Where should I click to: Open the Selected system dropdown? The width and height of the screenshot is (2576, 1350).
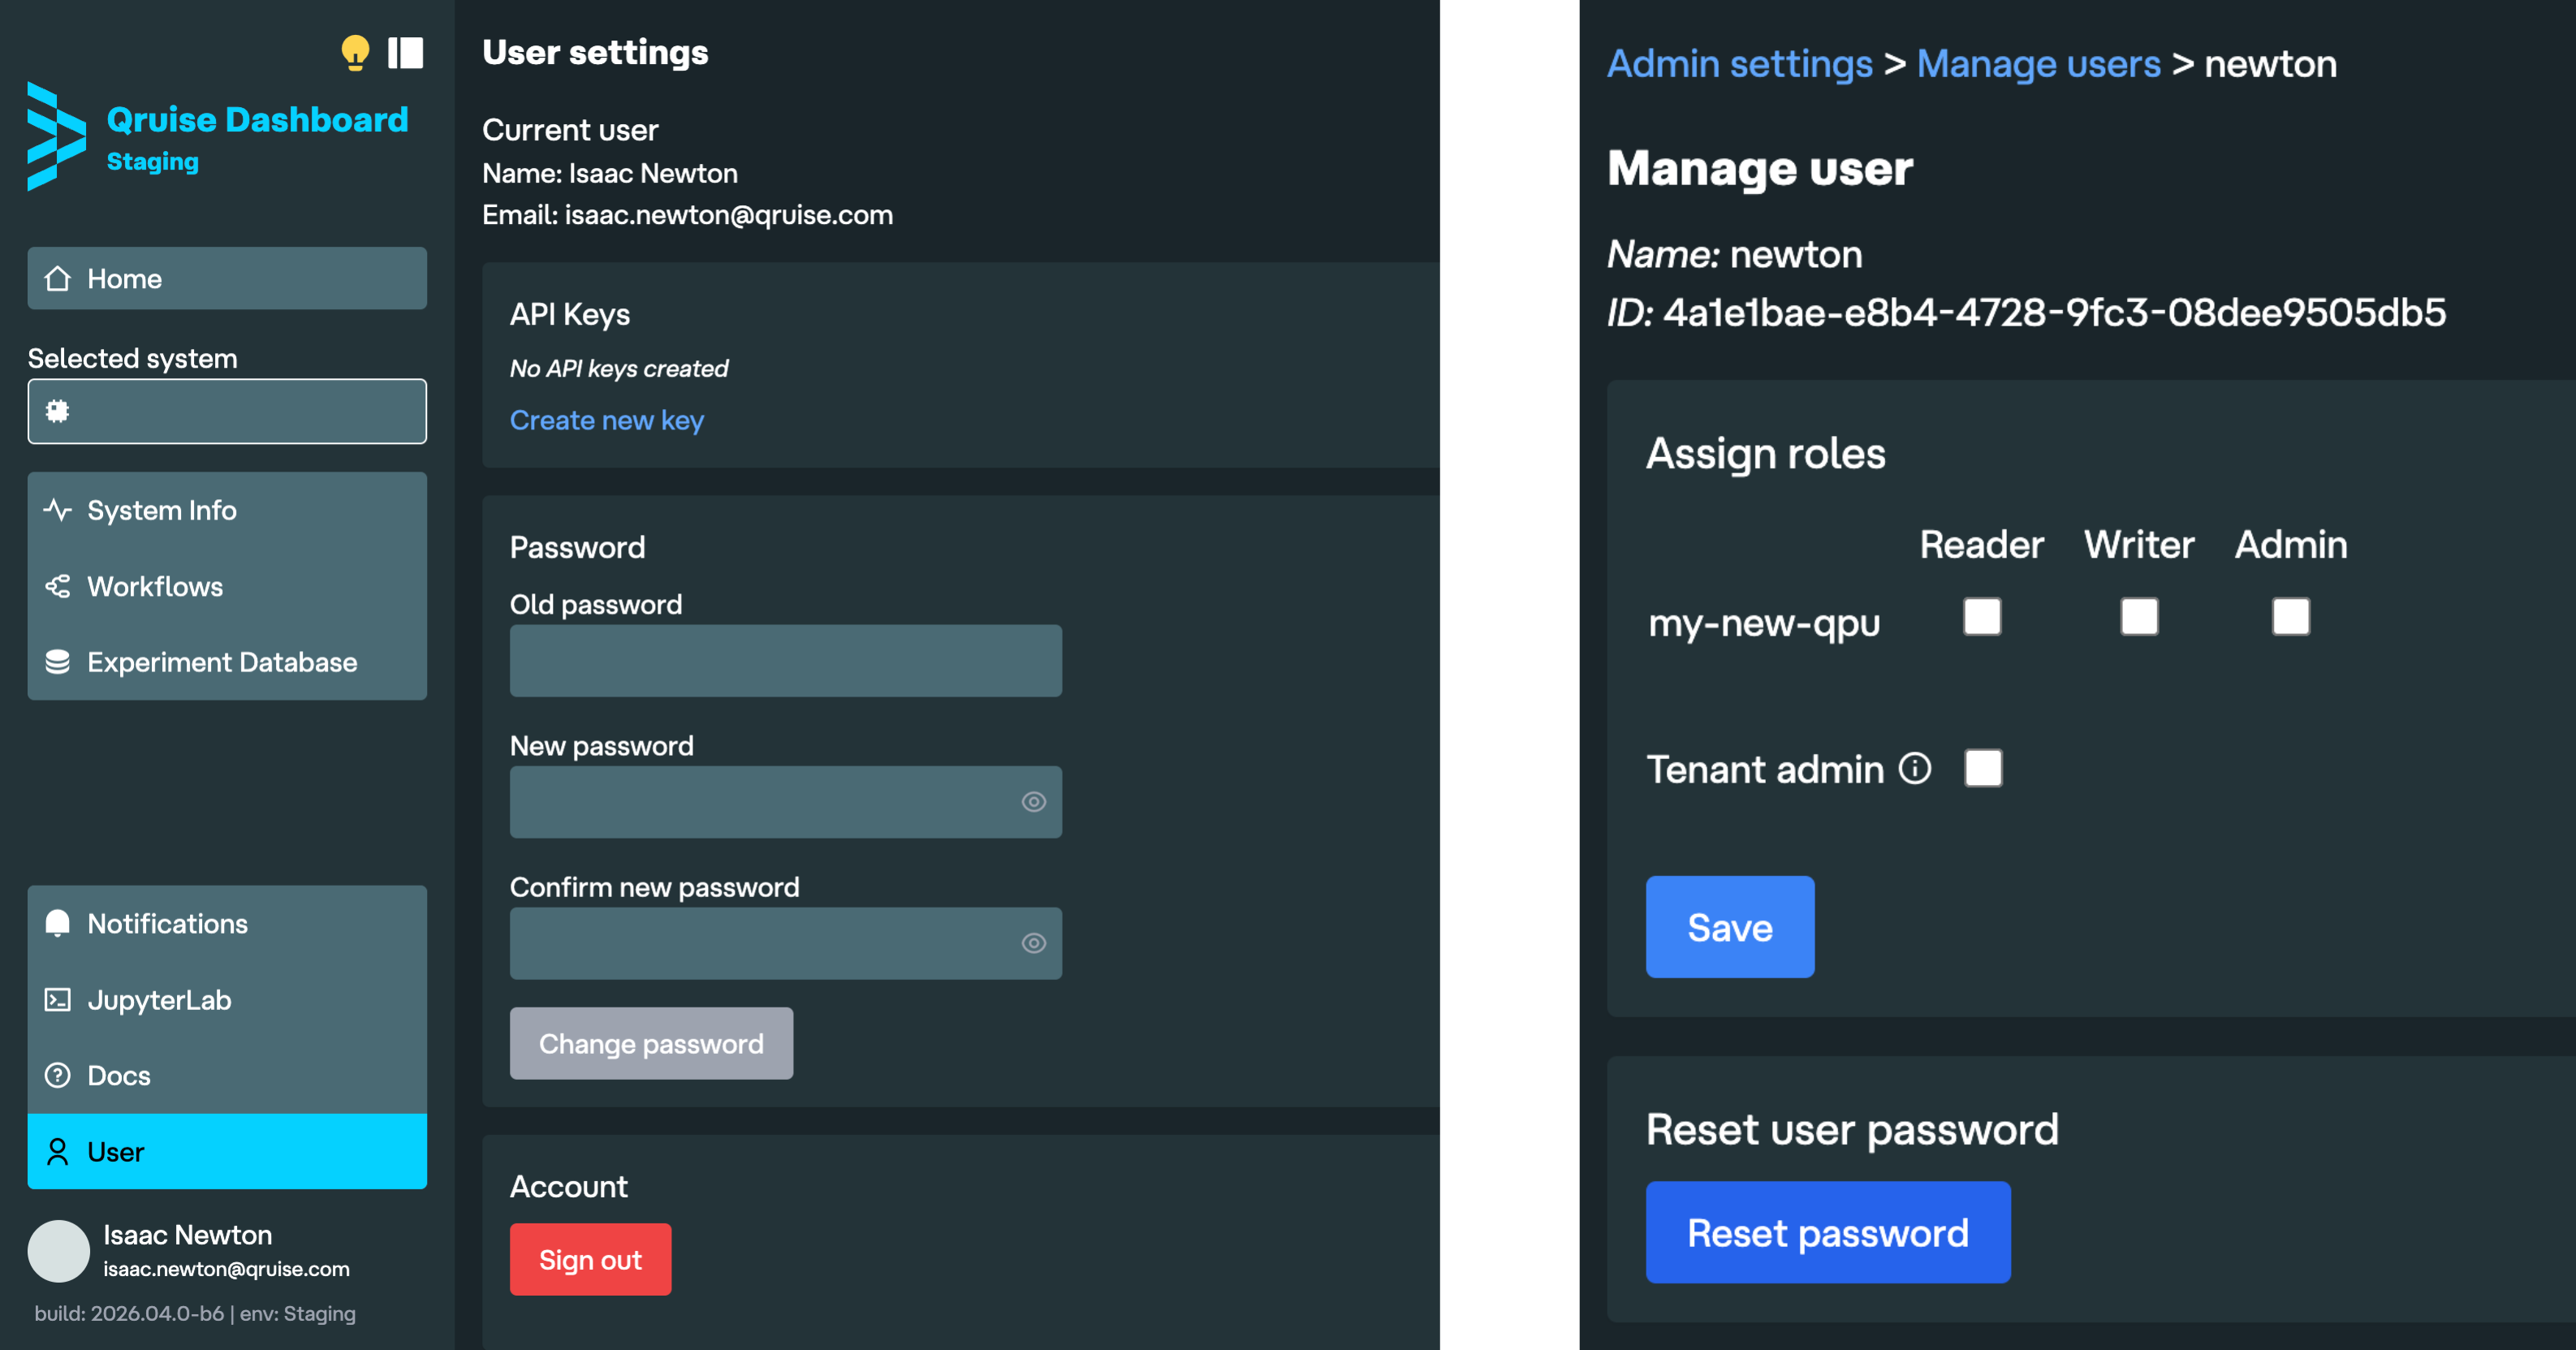point(227,411)
